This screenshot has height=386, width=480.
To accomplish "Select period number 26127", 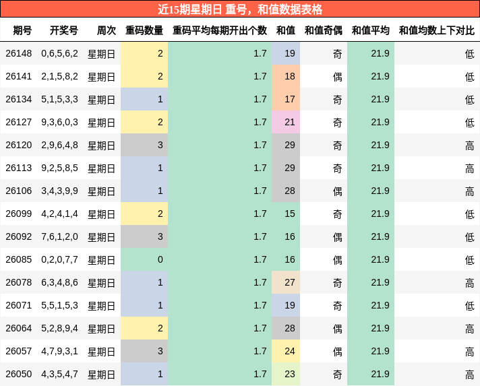I will pos(19,123).
